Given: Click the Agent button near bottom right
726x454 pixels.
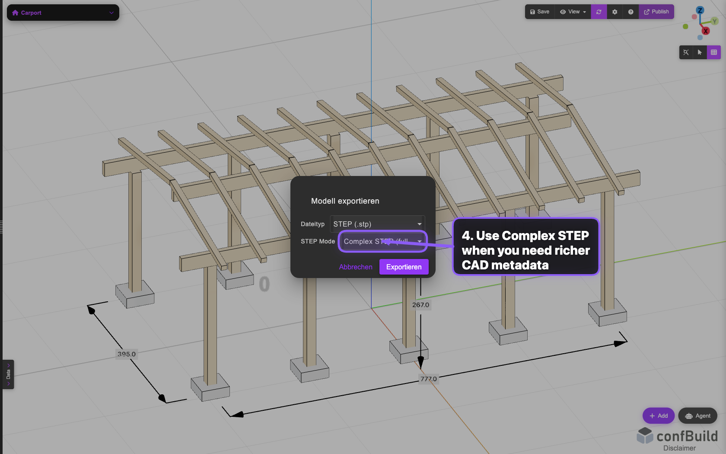Looking at the screenshot, I should click(697, 416).
